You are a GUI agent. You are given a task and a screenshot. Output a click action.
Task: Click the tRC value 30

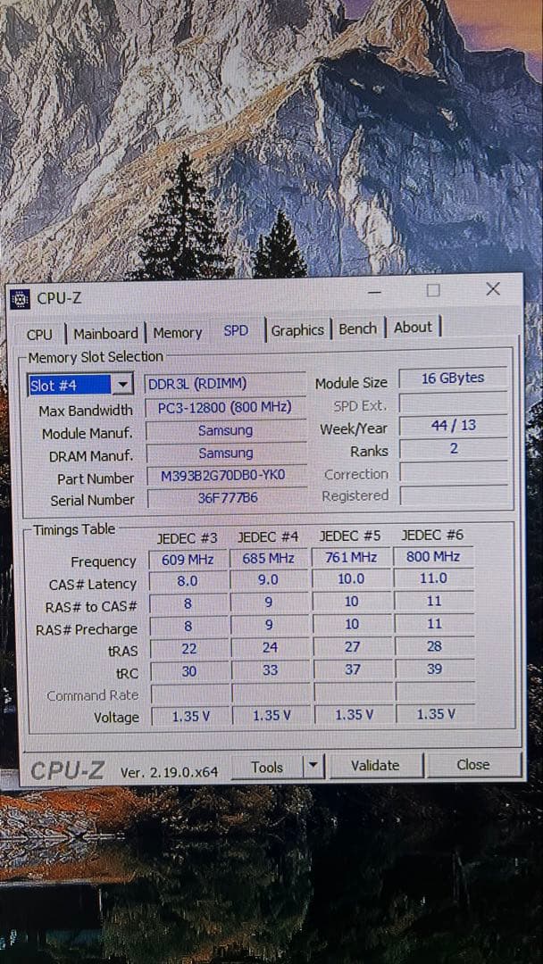point(189,671)
